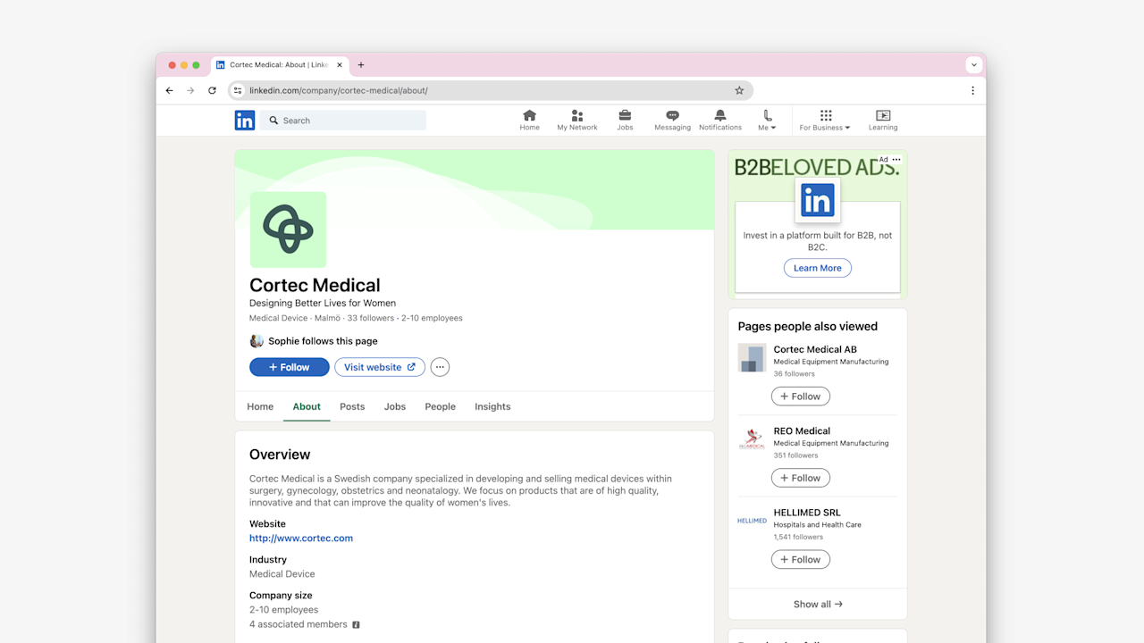The image size is (1144, 643).
Task: Click the browser forward arrow
Action: click(x=190, y=90)
